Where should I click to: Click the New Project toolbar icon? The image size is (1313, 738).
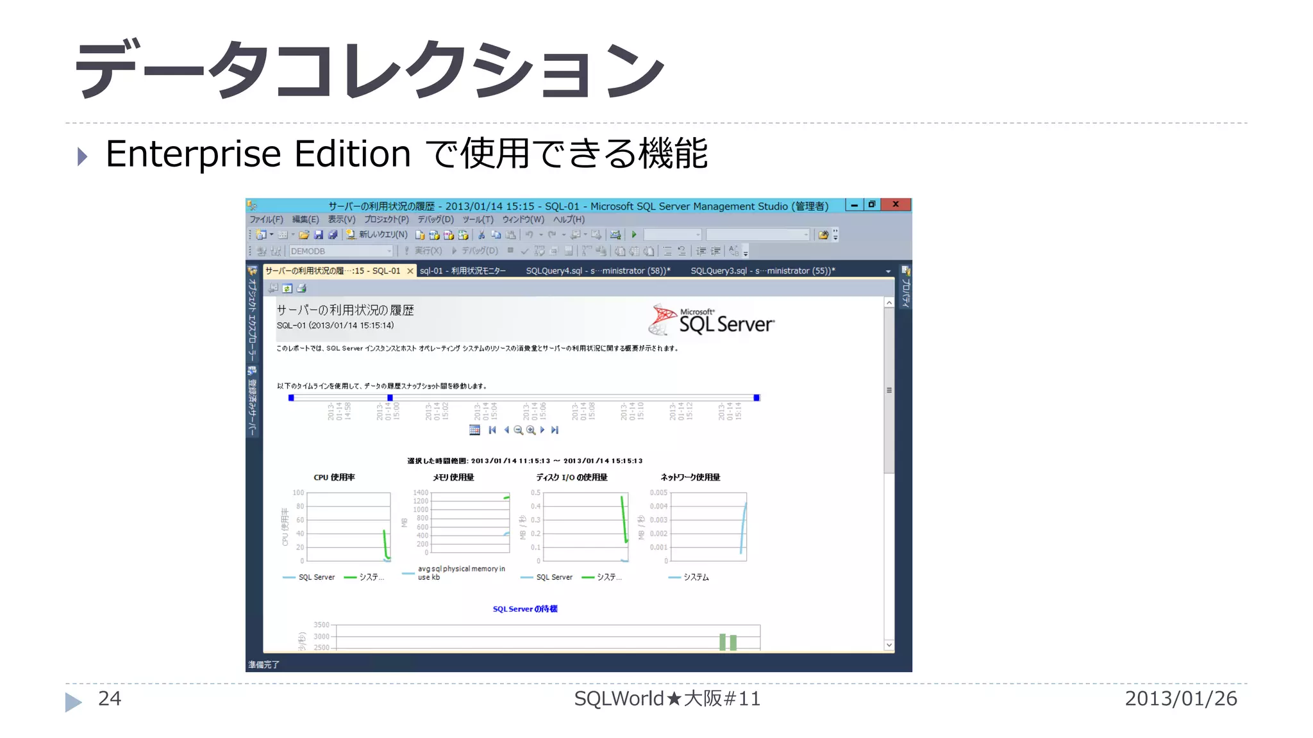click(261, 235)
